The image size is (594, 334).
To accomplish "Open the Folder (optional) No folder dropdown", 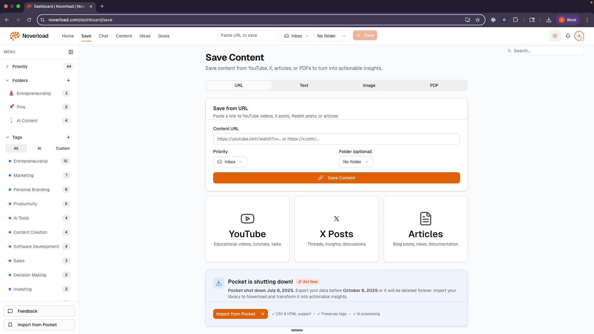I will pos(356,162).
